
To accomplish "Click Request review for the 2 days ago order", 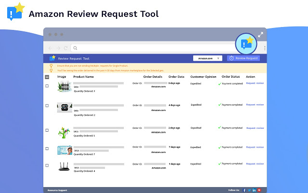I will [255, 128].
